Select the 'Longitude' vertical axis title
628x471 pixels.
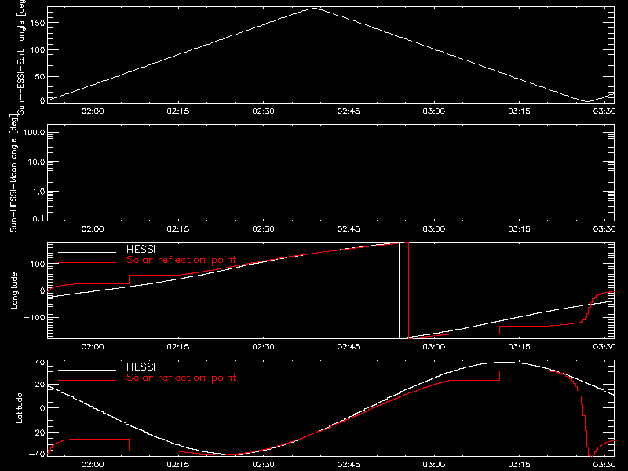(x=14, y=290)
